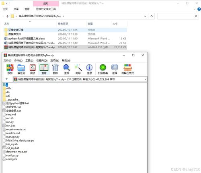
Task: Select readme.md in archive
Action: [12, 133]
